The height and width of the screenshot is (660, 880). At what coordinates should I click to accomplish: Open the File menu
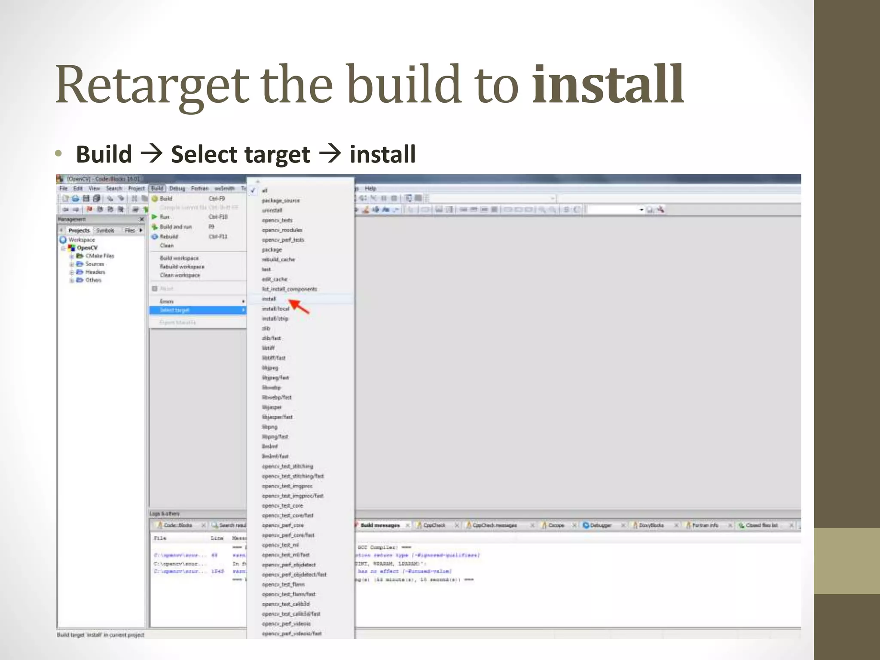64,188
